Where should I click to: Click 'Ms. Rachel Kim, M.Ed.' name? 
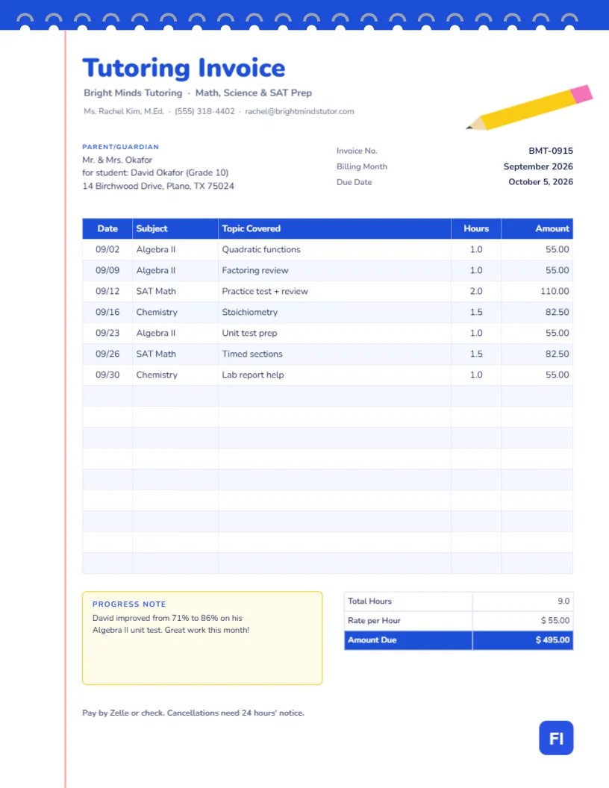[x=124, y=111]
